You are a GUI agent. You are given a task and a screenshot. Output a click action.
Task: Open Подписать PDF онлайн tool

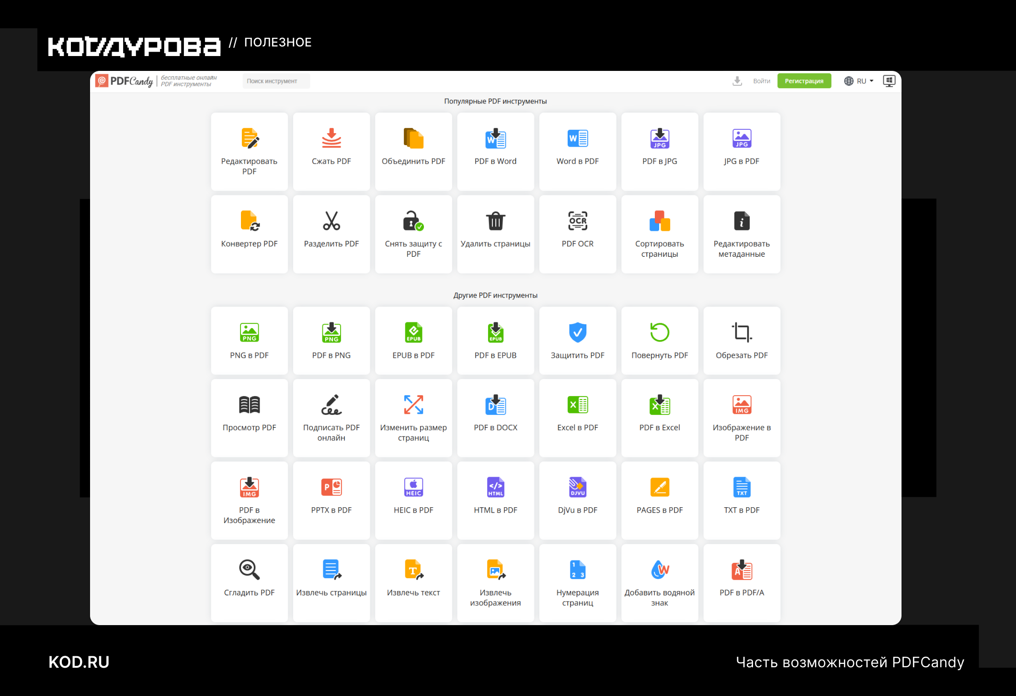pos(331,418)
